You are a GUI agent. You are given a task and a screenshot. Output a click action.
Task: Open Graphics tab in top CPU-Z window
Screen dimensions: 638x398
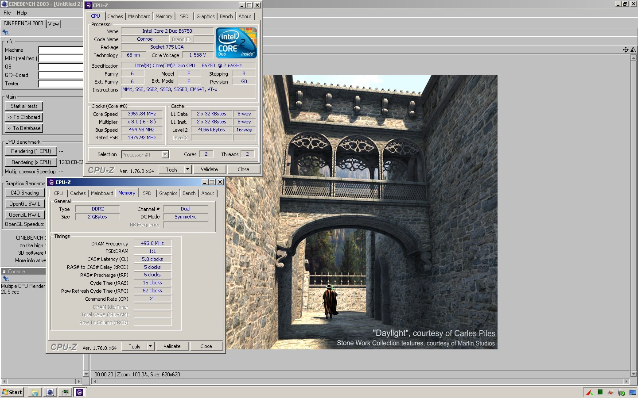tap(206, 16)
